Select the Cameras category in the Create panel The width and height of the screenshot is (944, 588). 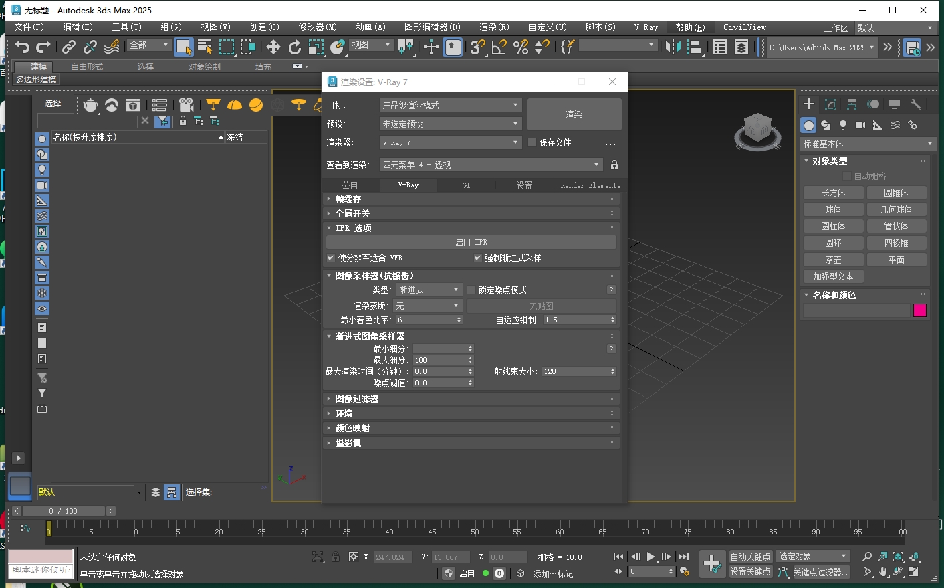[x=862, y=125]
